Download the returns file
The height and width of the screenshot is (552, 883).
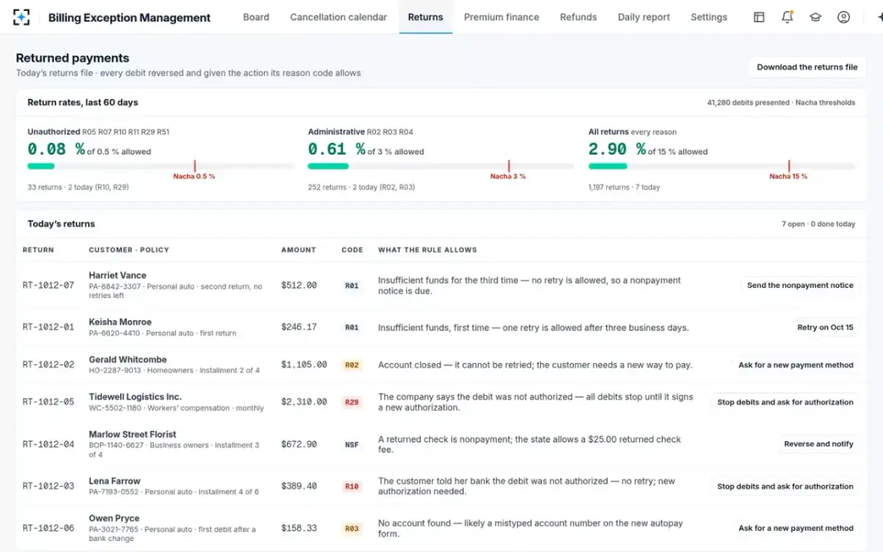(x=807, y=67)
